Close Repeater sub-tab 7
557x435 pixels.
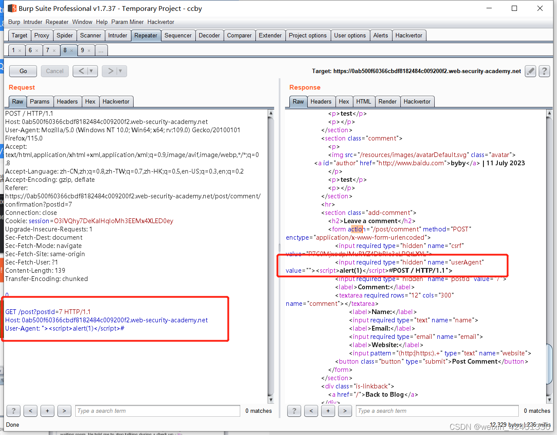54,50
